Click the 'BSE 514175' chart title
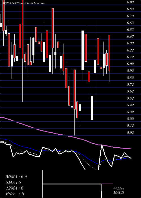 (x=11, y=3)
